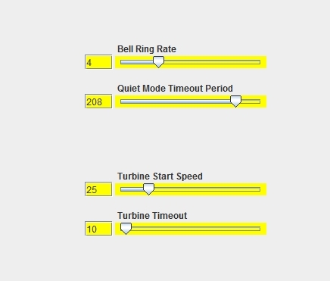Click Quiet Mode Timeout track right of its thumb
This screenshot has width=330, height=281.
[251, 101]
